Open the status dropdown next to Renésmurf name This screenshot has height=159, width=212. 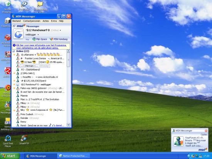click(60, 30)
